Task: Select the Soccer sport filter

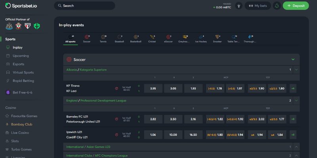Action: pos(87,39)
